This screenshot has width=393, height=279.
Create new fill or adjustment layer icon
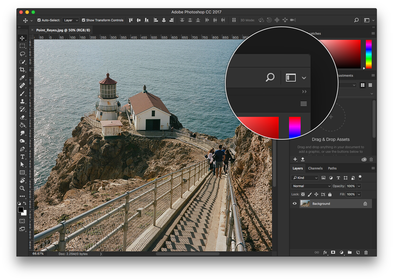(x=341, y=253)
